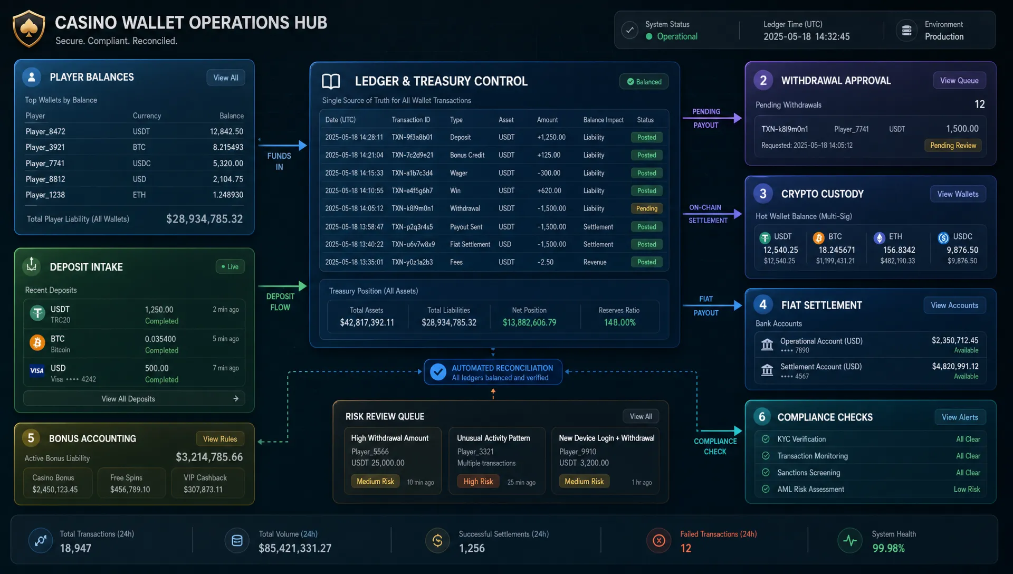The height and width of the screenshot is (574, 1013).
Task: Click the Successful Settlements dollar icon
Action: pos(437,541)
